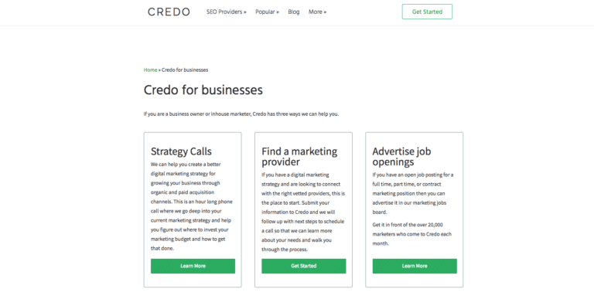Click the Strategy Calls description paragraph
The width and height of the screenshot is (594, 299).
(x=192, y=206)
